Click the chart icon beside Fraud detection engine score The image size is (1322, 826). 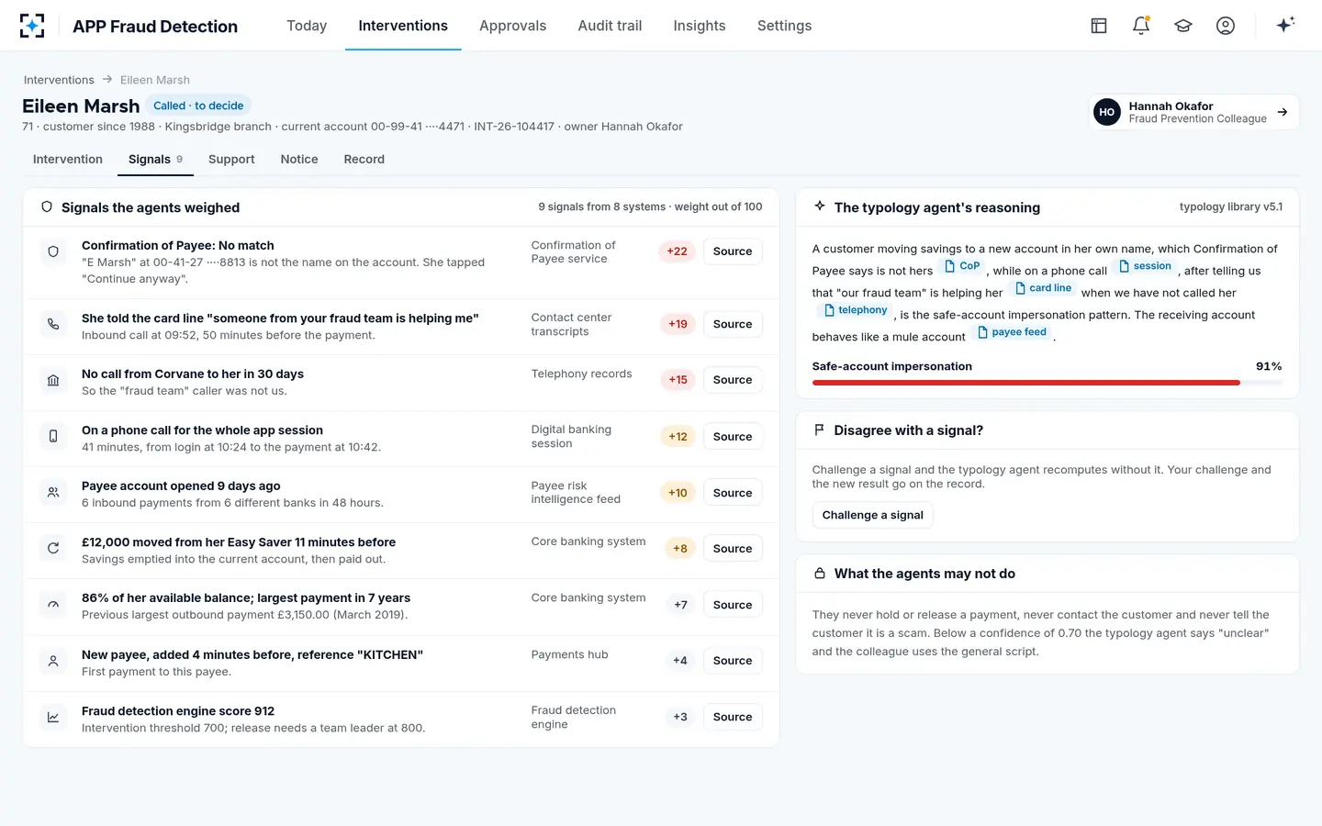(x=53, y=717)
